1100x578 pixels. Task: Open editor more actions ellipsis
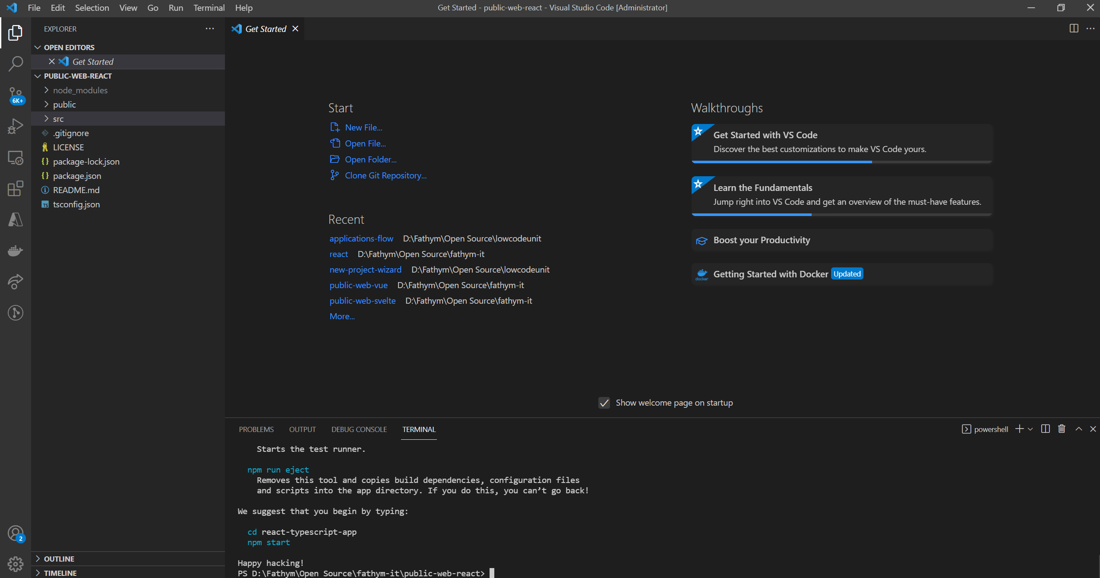click(x=1090, y=29)
